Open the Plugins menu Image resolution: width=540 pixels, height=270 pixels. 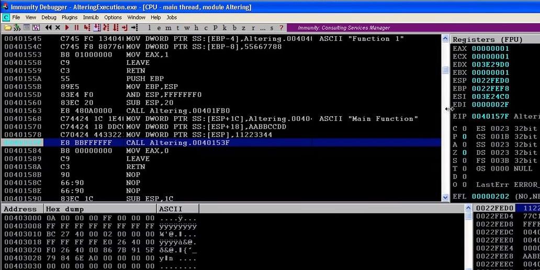[x=70, y=17]
